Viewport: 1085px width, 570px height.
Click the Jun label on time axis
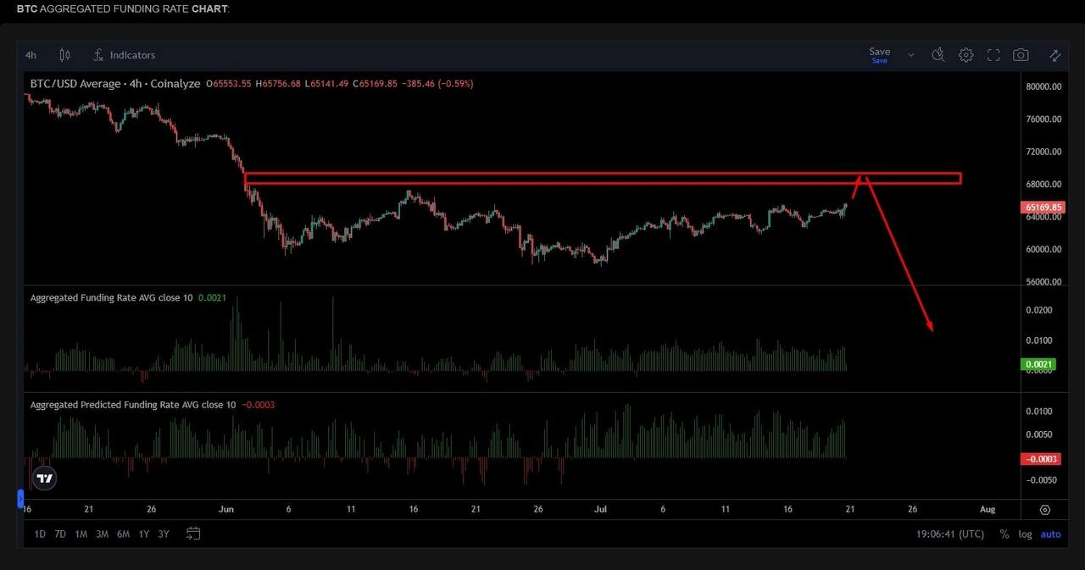[225, 510]
